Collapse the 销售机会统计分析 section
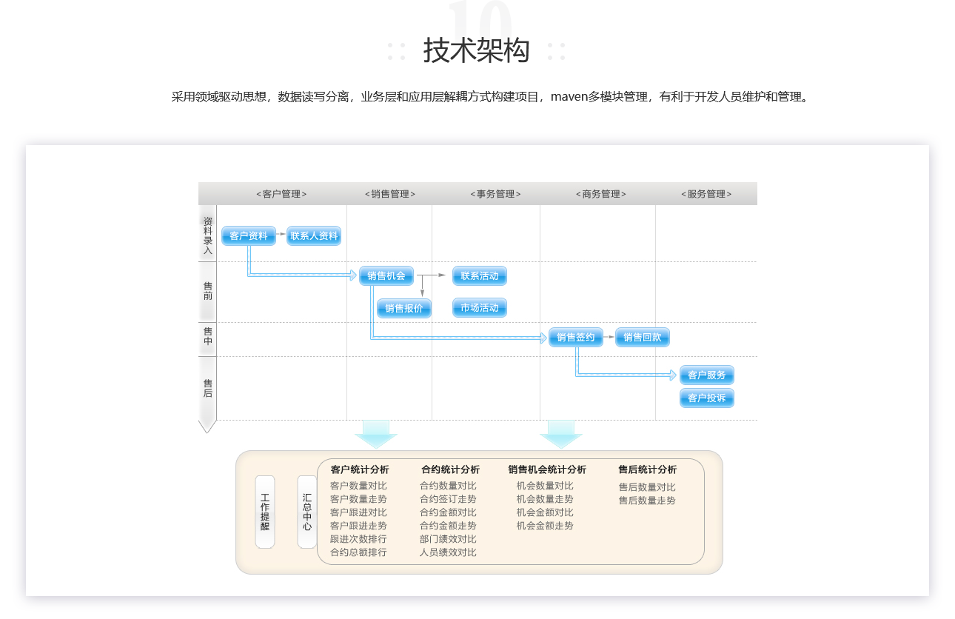955x619 pixels. pos(546,469)
